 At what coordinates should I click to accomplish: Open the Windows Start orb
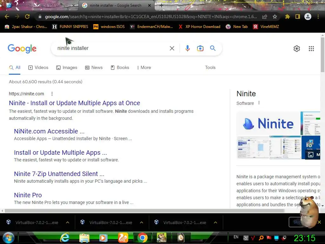pos(8,238)
